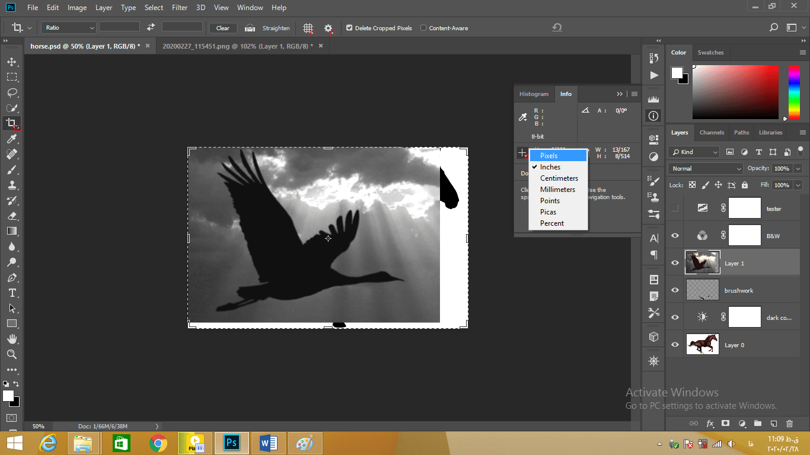Hide Layer 0 visibility

coord(675,344)
